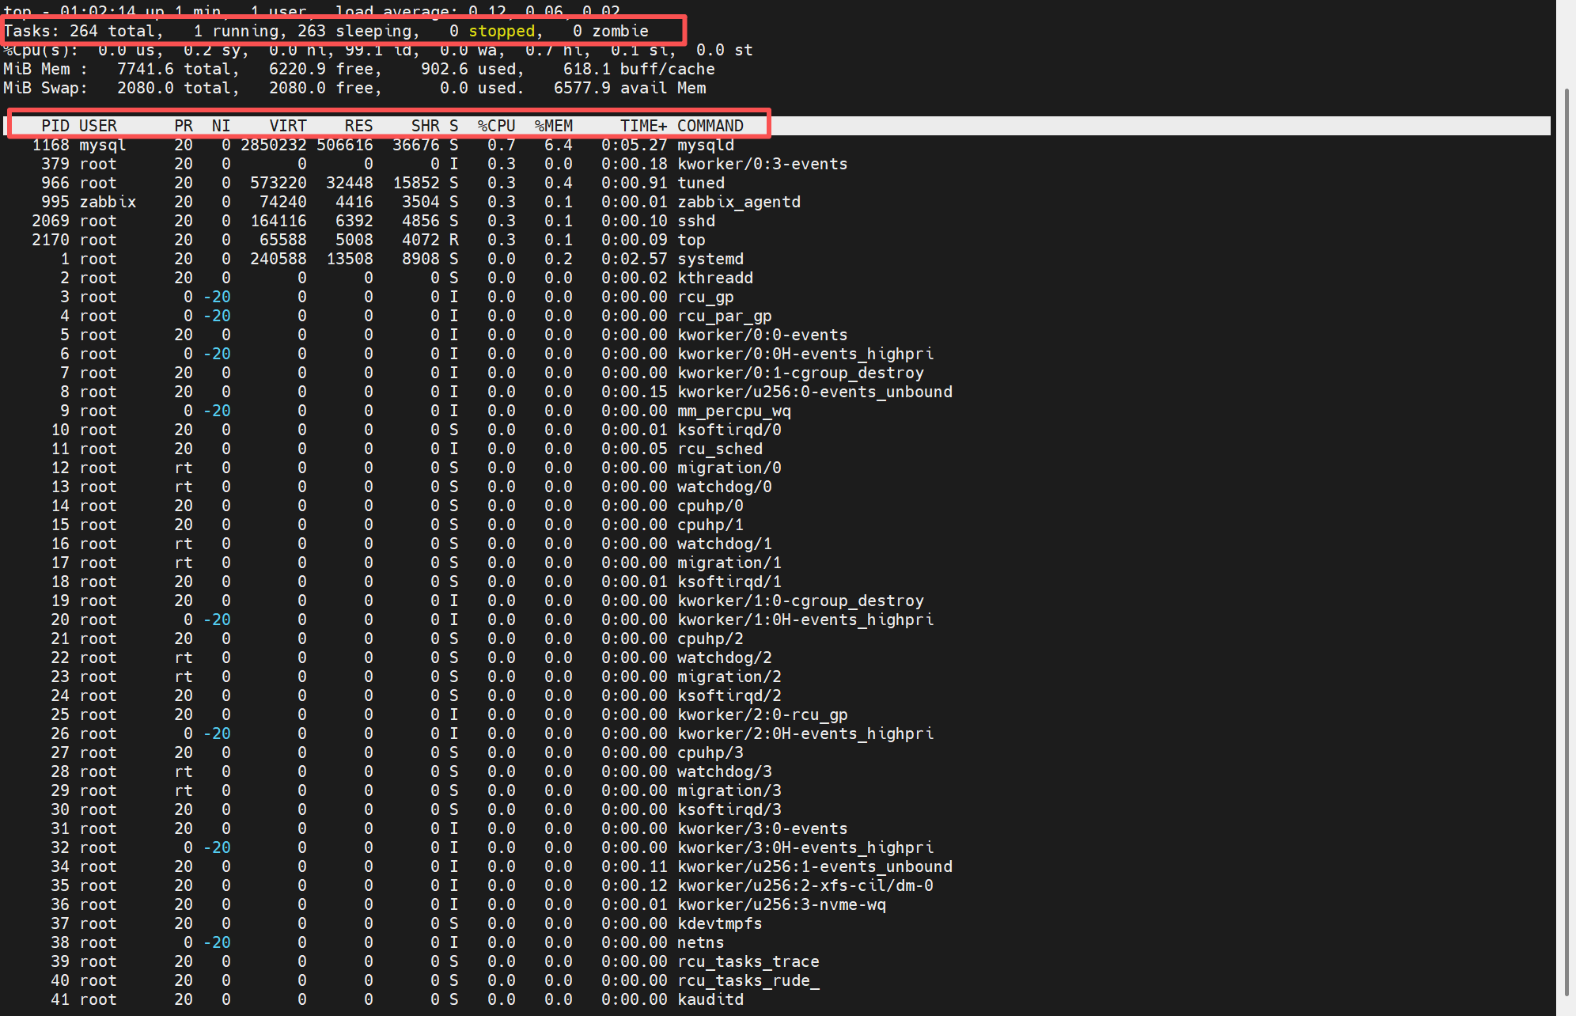Click the rcu_sched process entry
The width and height of the screenshot is (1576, 1016).
click(719, 449)
